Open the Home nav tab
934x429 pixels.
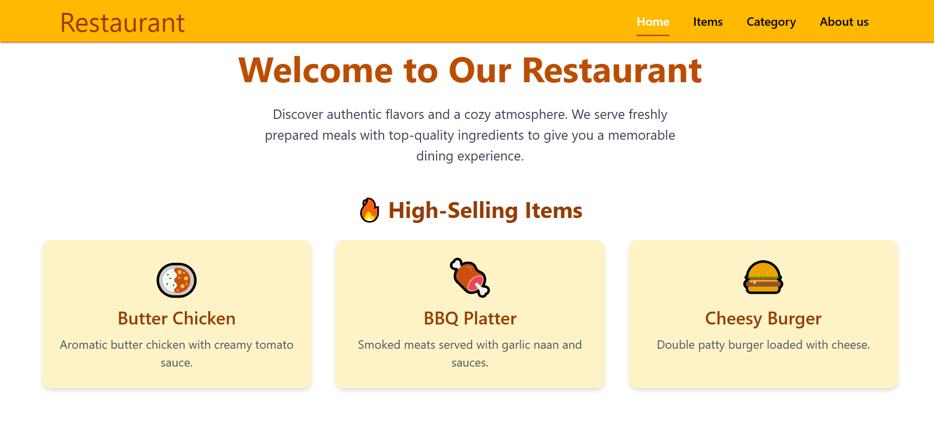tap(653, 22)
